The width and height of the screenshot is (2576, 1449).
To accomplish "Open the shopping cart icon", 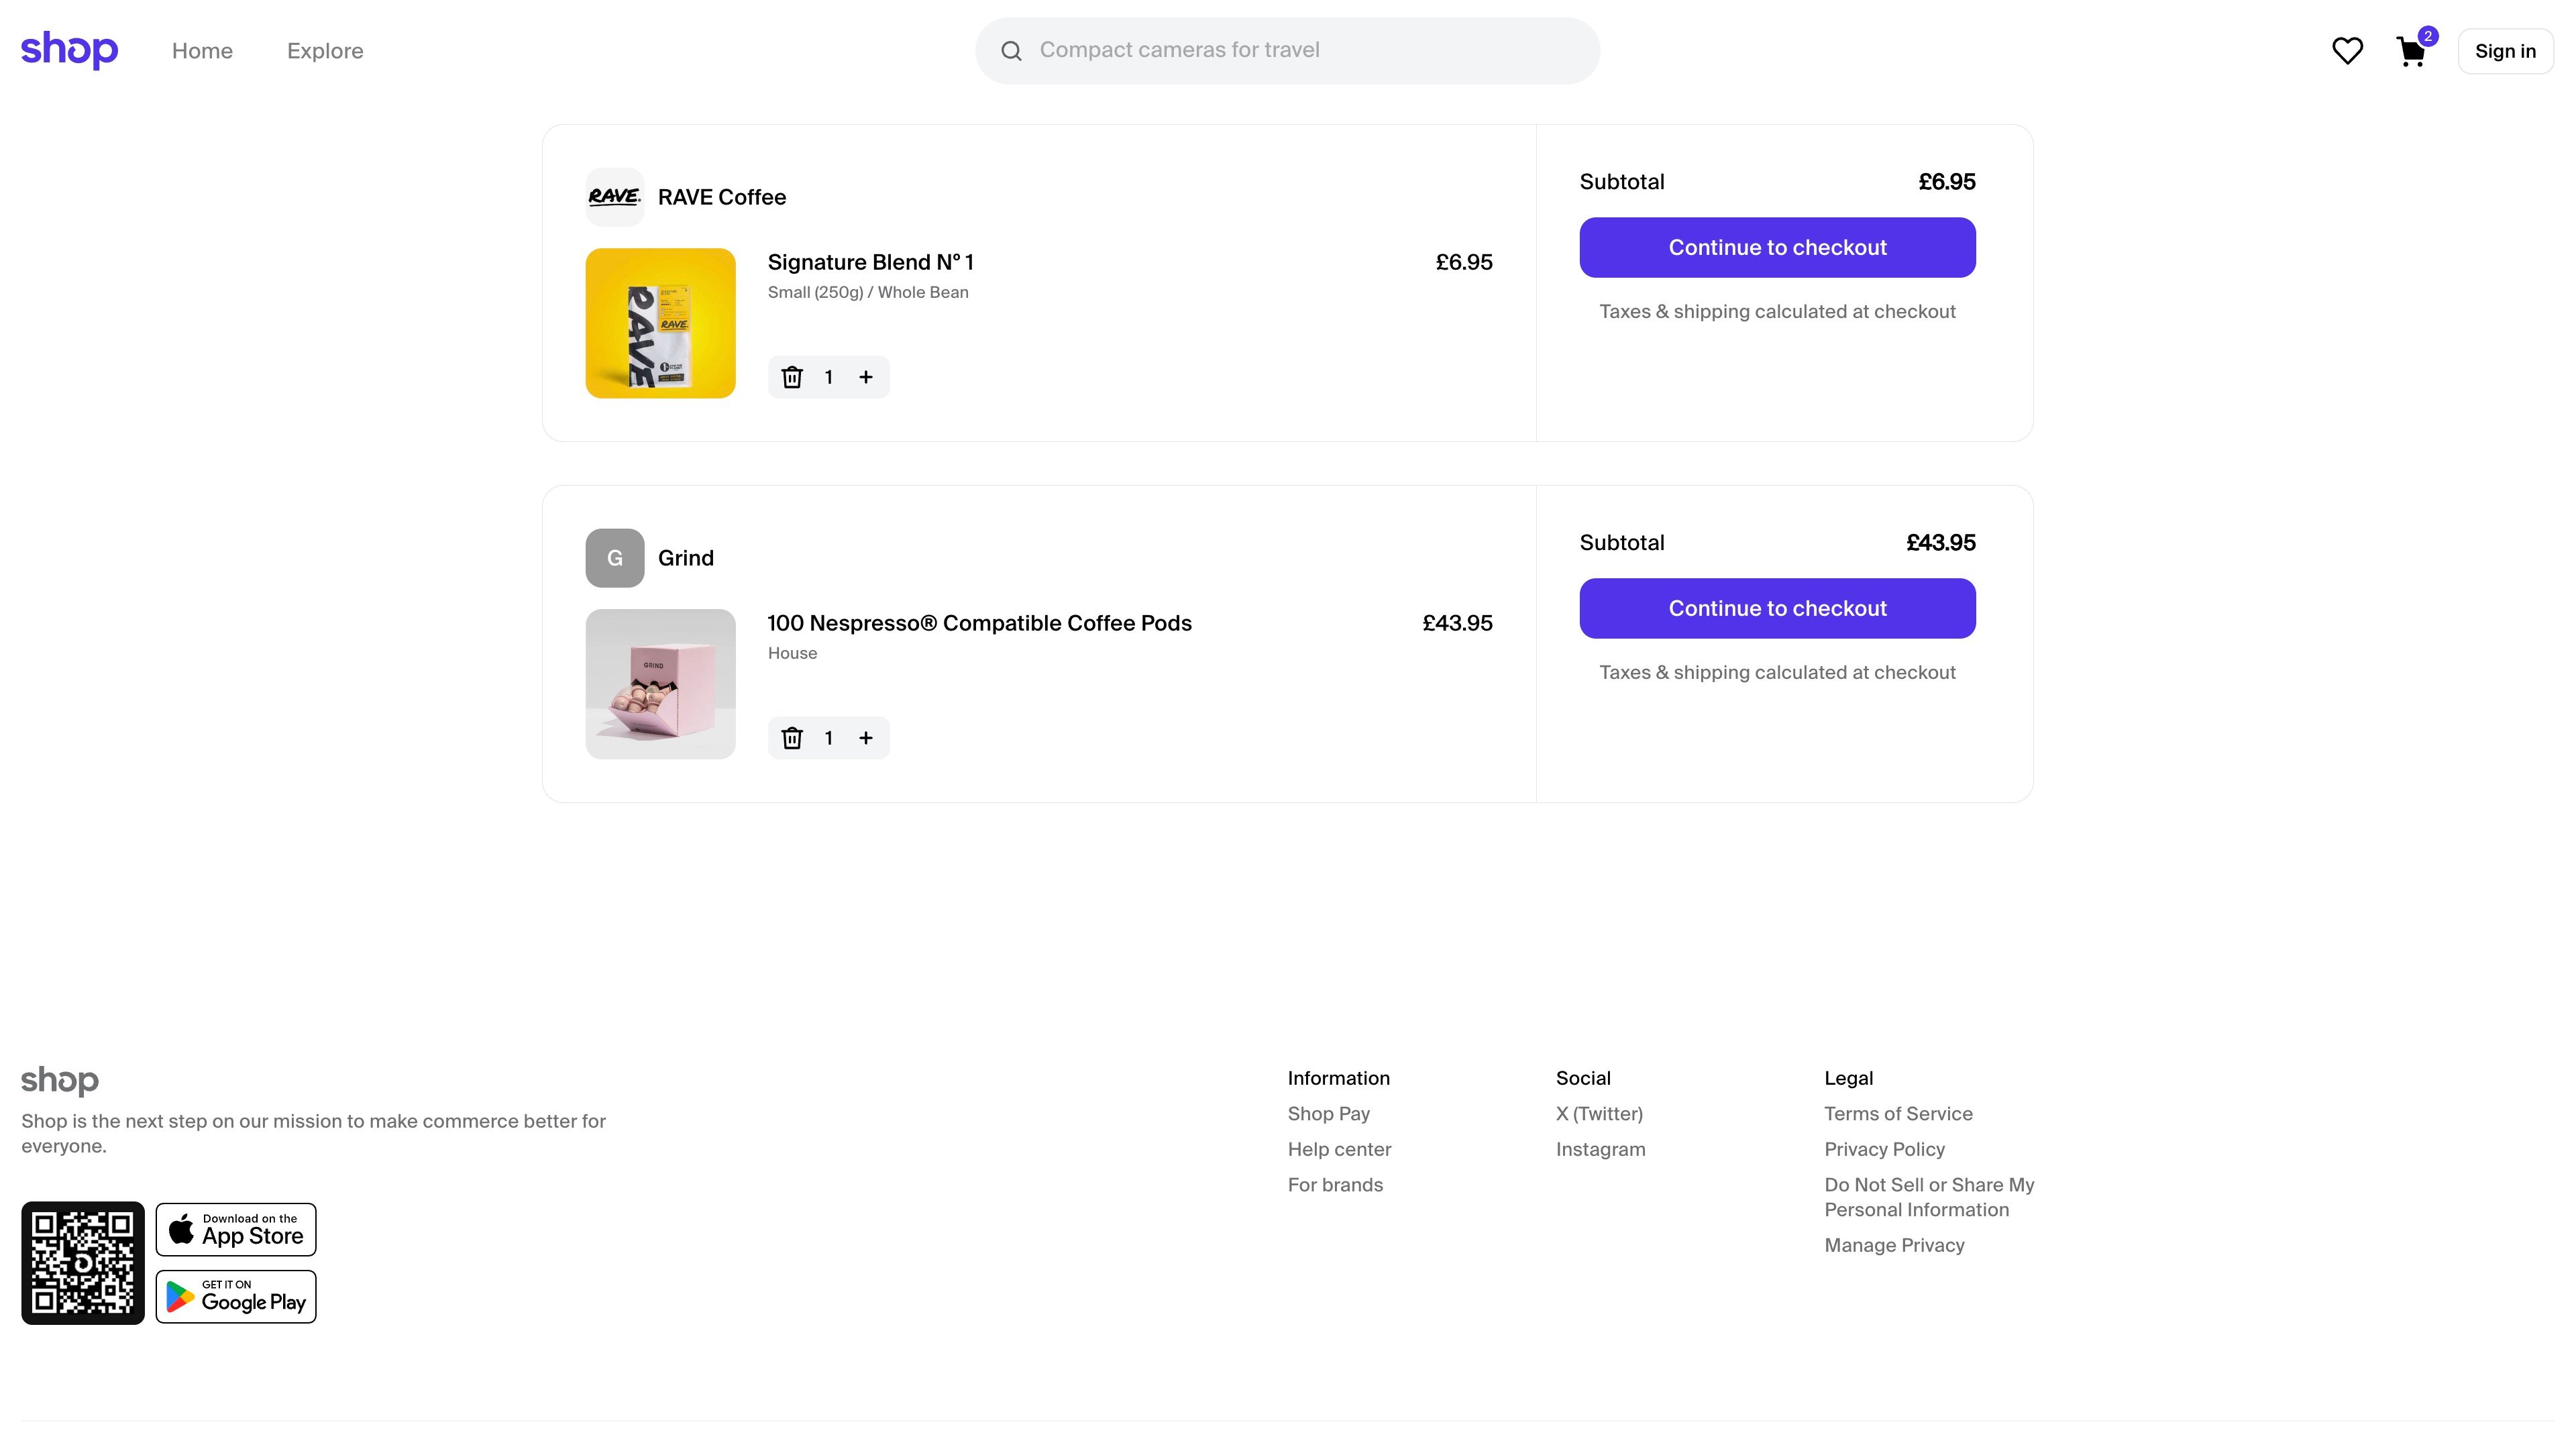I will pyautogui.click(x=2411, y=51).
